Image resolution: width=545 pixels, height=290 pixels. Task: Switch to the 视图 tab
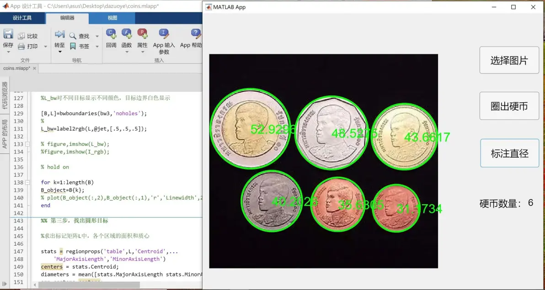[x=112, y=18]
